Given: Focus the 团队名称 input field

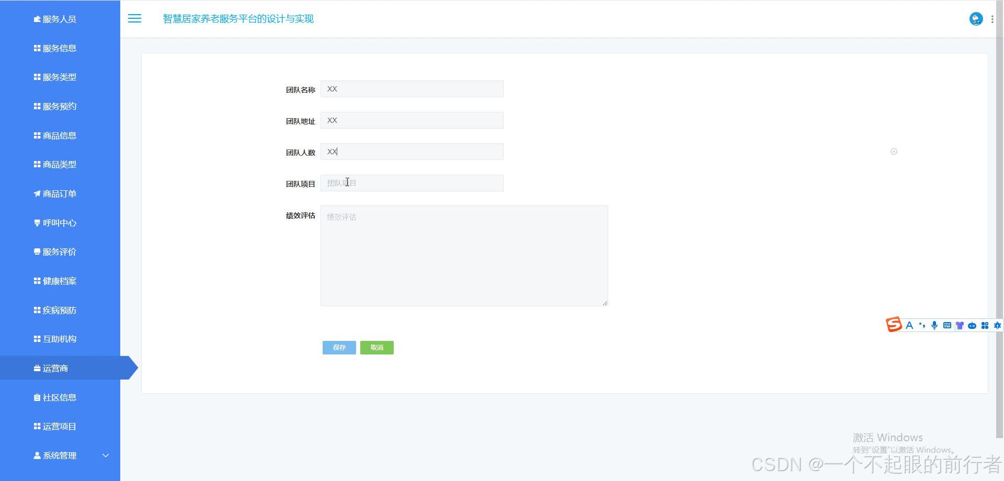Looking at the screenshot, I should (x=412, y=89).
